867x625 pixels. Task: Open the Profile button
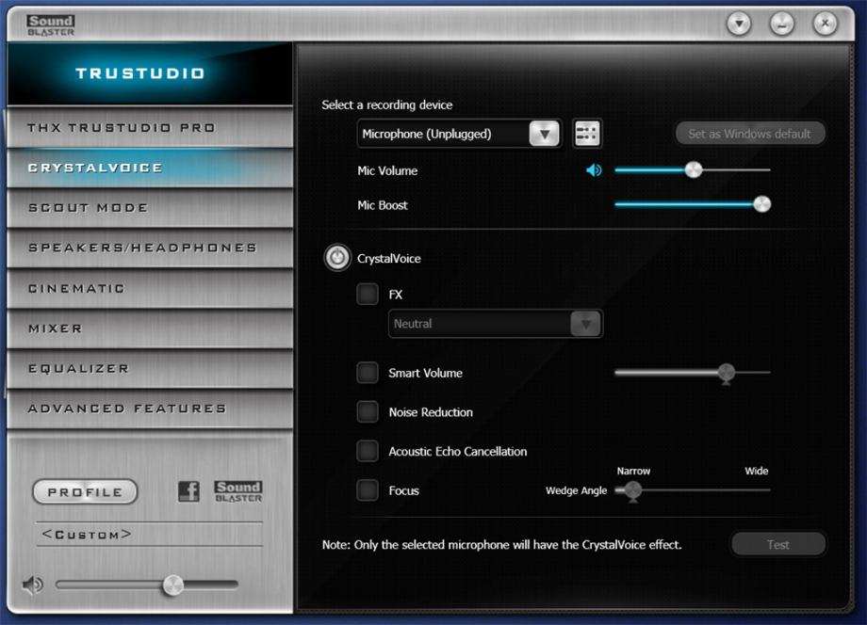click(x=85, y=492)
